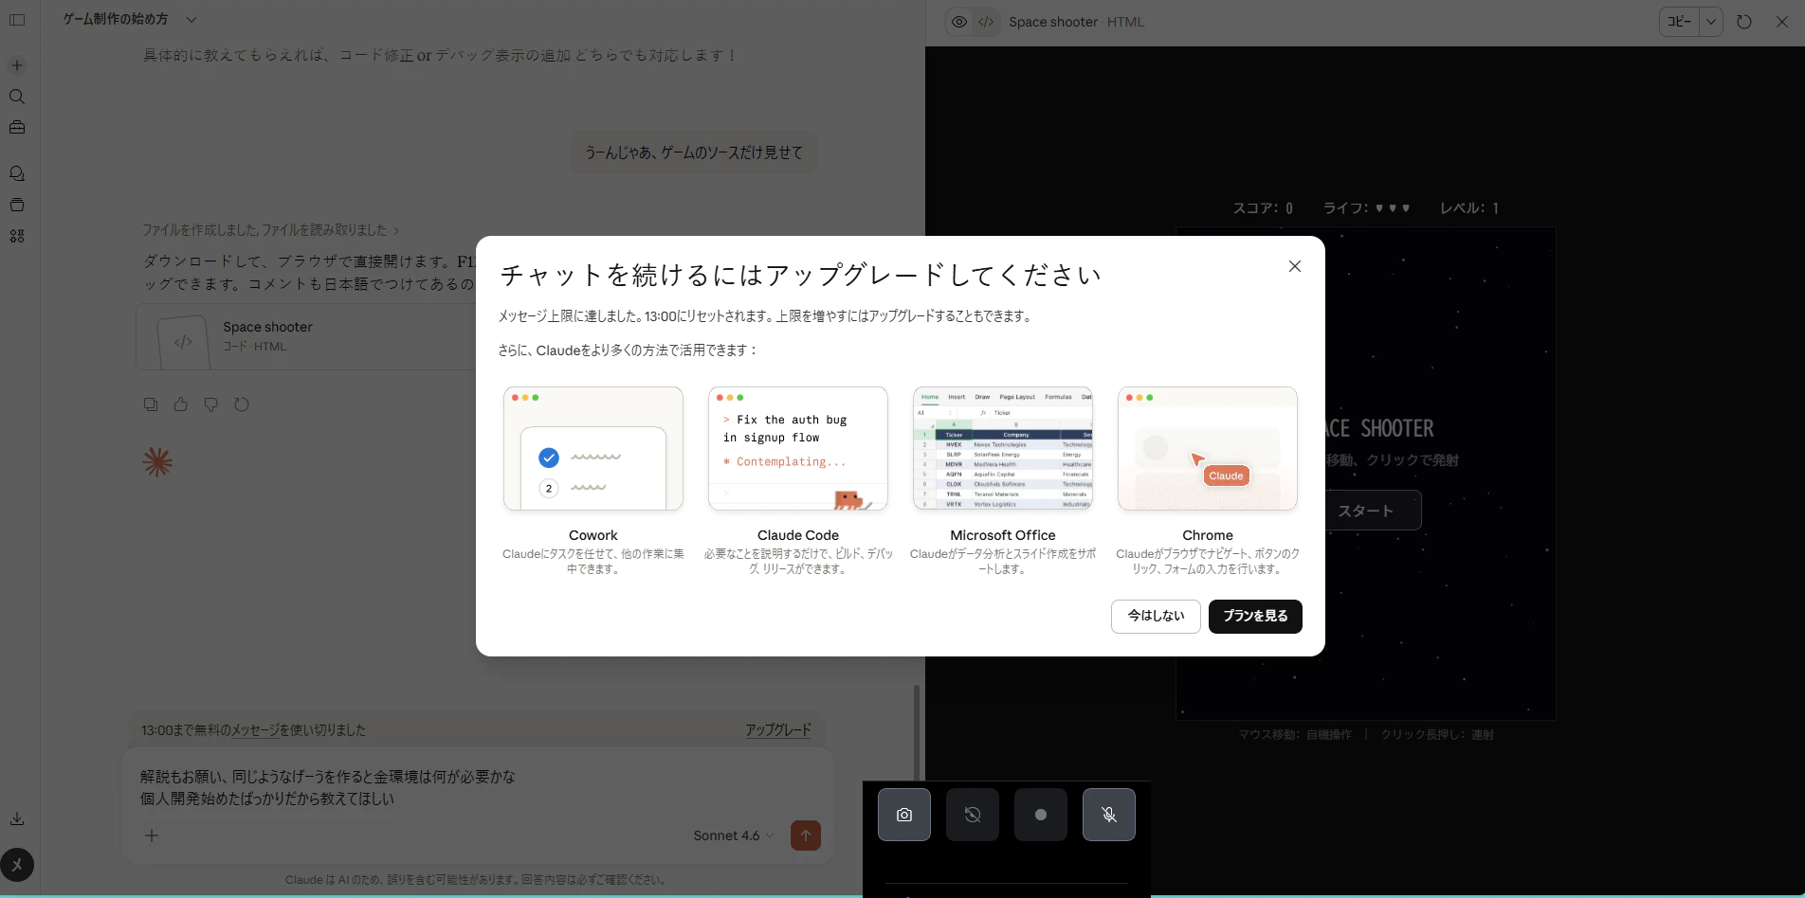Select the Chrome preview thumbnail
The width and height of the screenshot is (1805, 898).
[x=1208, y=448]
